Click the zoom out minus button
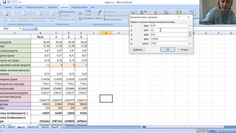 point(218,131)
